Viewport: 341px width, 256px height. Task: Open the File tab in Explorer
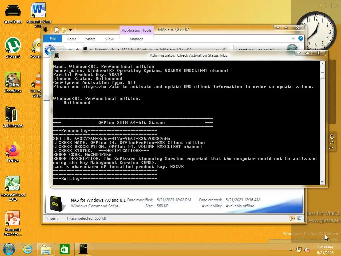(52, 39)
